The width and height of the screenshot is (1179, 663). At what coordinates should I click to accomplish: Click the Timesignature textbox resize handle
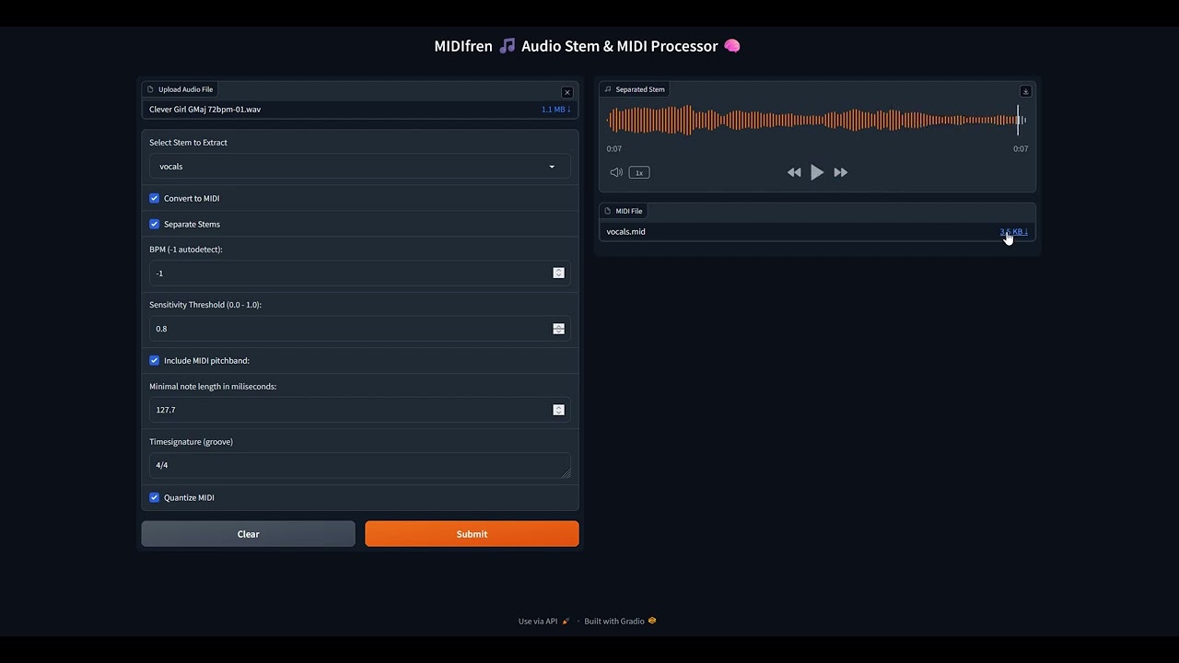[566, 473]
